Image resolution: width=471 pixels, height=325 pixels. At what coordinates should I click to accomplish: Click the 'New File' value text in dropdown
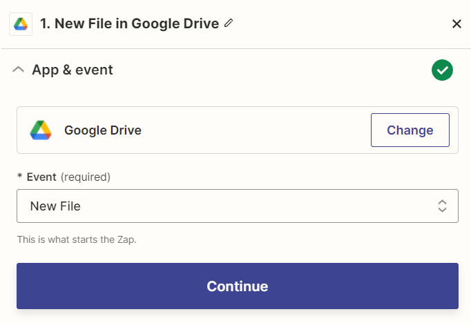55,206
